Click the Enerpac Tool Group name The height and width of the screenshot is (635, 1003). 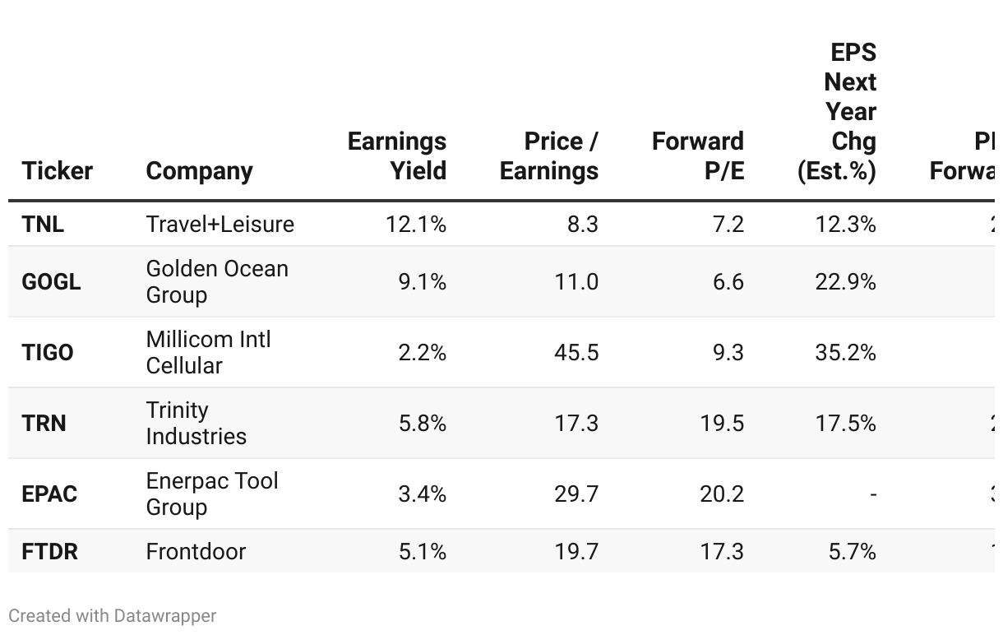212,494
